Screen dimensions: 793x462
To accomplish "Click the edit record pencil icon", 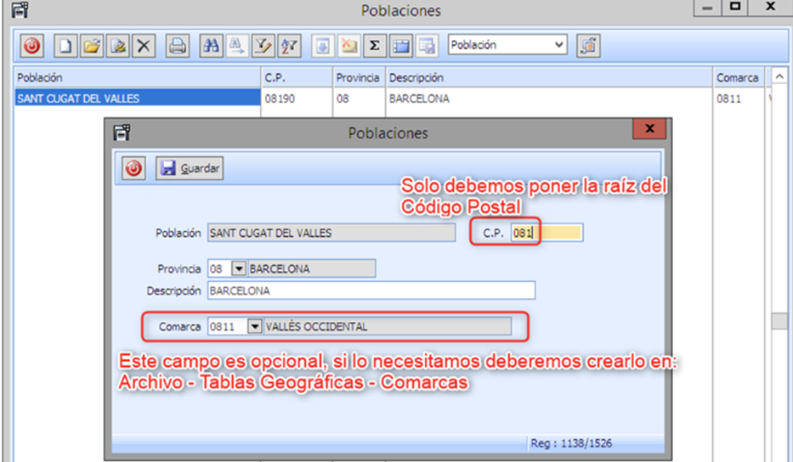I will [x=118, y=46].
